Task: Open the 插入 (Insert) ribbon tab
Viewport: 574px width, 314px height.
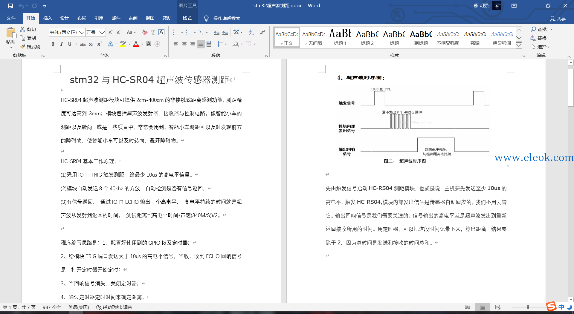Action: point(48,18)
